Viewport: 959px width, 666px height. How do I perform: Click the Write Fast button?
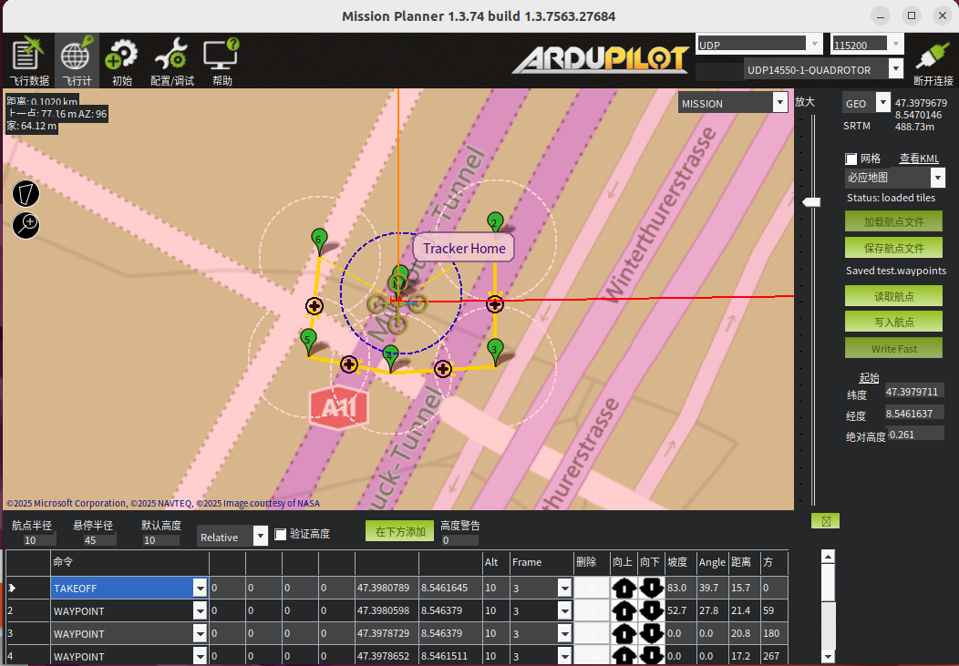pyautogui.click(x=893, y=348)
